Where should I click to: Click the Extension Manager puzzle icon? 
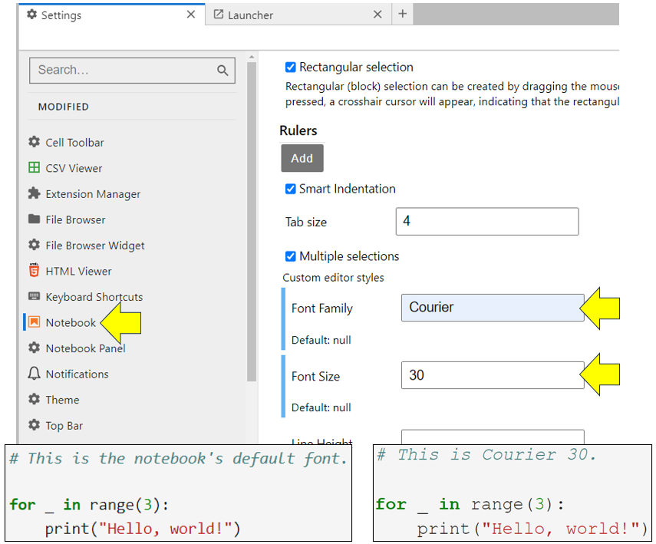click(x=34, y=193)
